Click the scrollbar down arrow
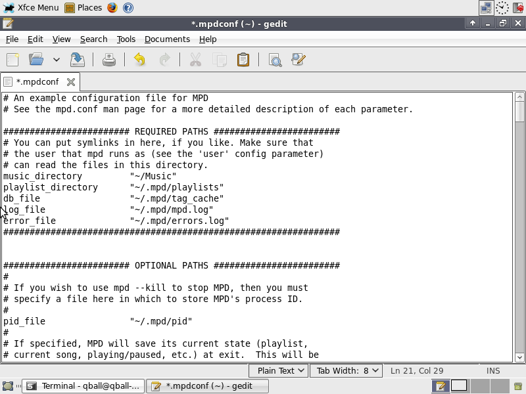This screenshot has height=394, width=526. point(519,357)
